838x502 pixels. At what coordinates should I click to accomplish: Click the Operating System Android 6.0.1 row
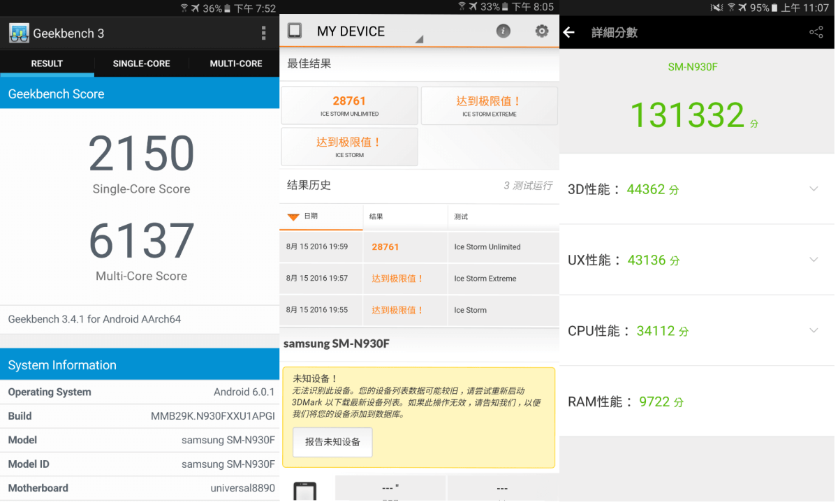point(140,392)
